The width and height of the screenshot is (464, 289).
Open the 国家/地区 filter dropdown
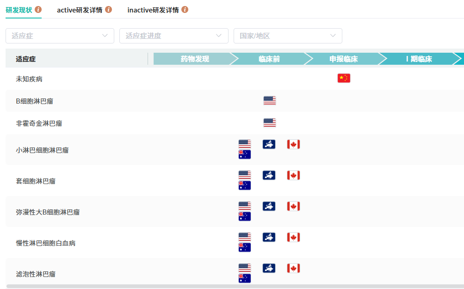click(x=288, y=36)
